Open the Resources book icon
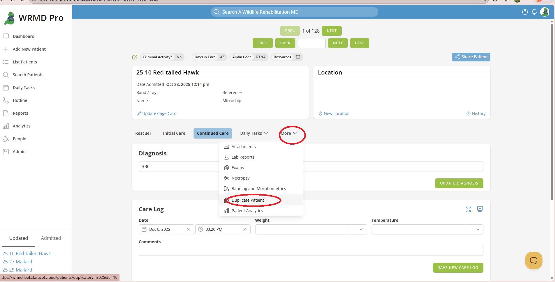Viewport: 555px width, 282px height. (298, 57)
